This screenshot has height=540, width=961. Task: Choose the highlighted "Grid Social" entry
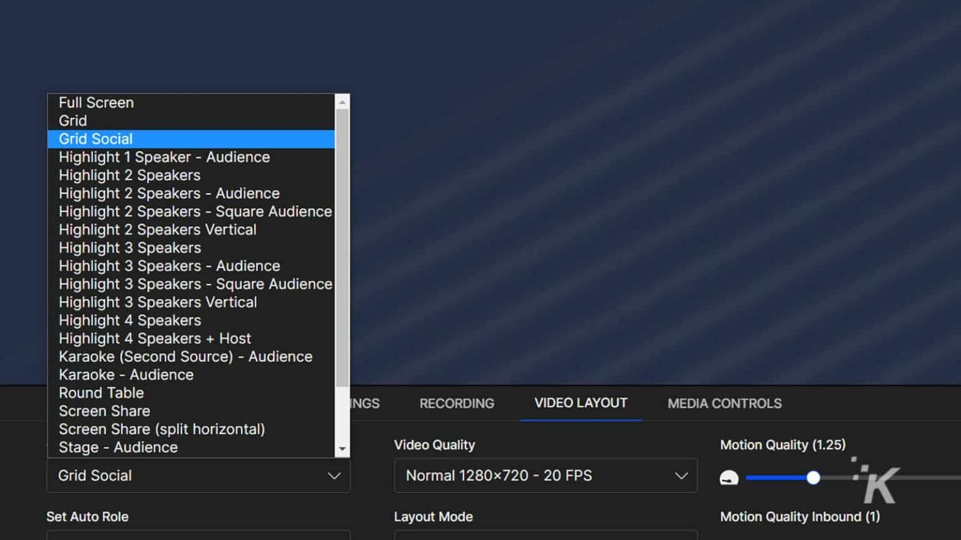(95, 139)
